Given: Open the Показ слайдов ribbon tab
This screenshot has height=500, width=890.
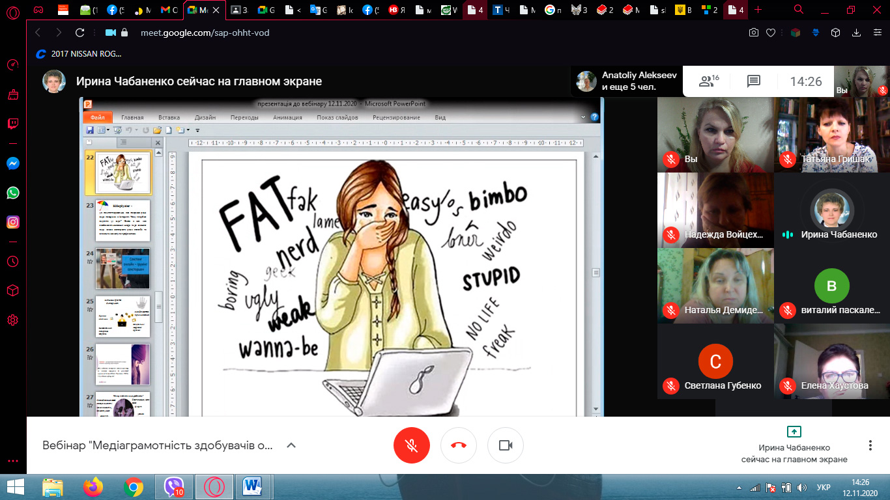Looking at the screenshot, I should point(337,118).
